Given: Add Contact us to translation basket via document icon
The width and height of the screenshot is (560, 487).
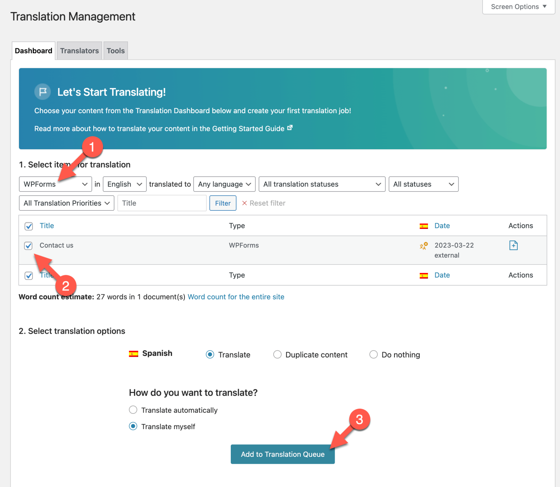Looking at the screenshot, I should [x=513, y=245].
